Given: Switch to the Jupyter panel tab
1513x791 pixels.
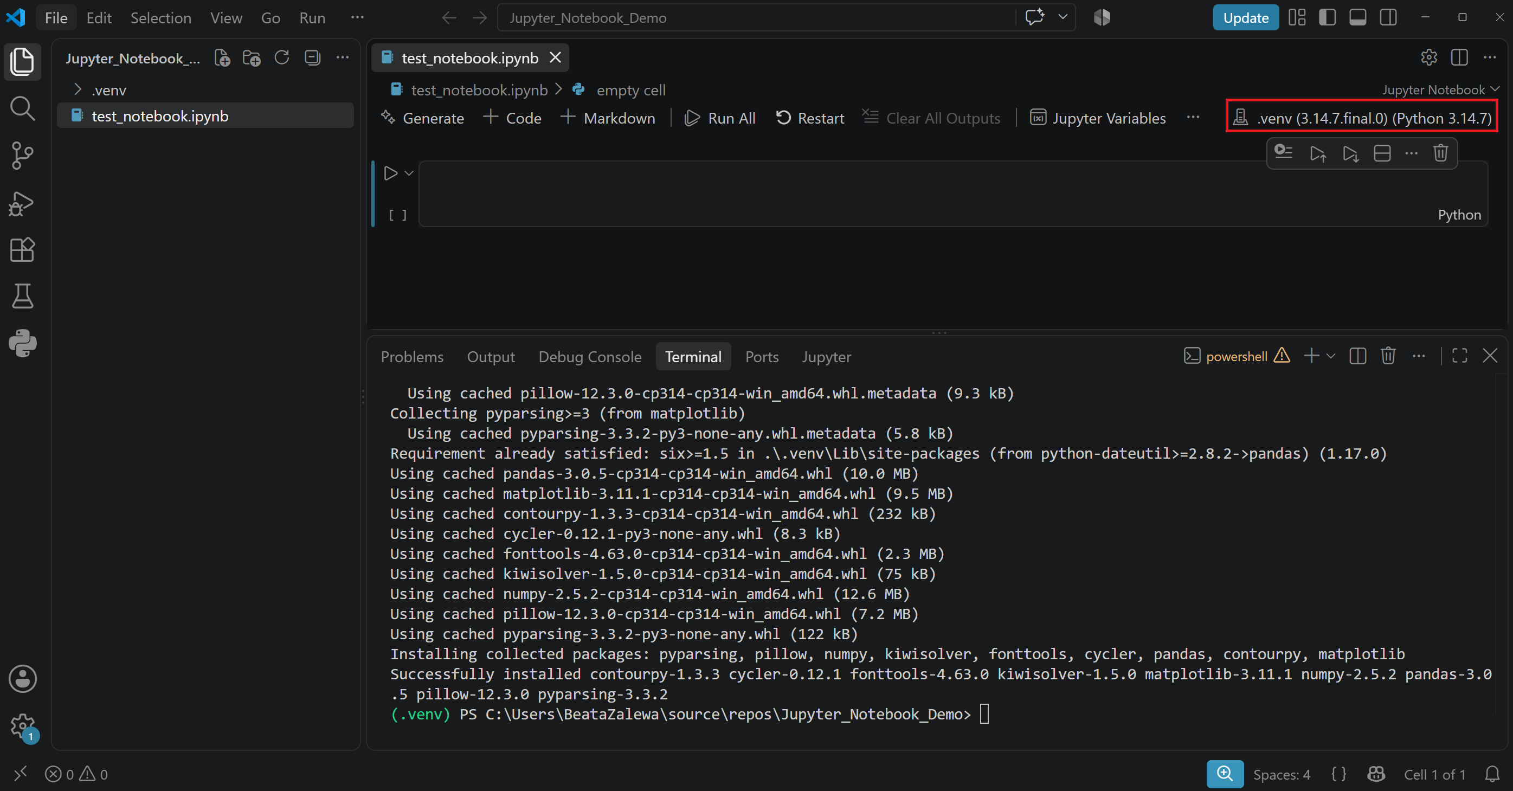Looking at the screenshot, I should point(826,356).
